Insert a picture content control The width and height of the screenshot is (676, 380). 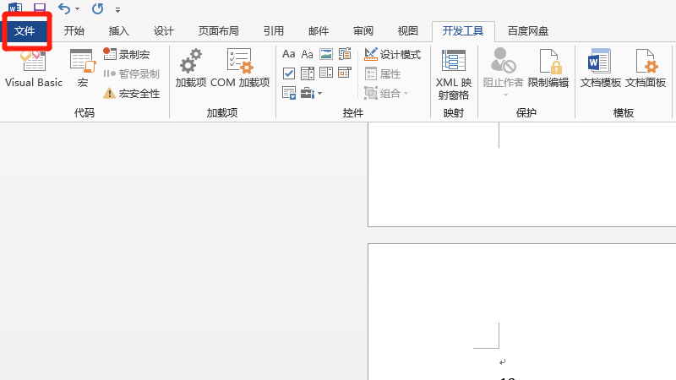click(326, 54)
